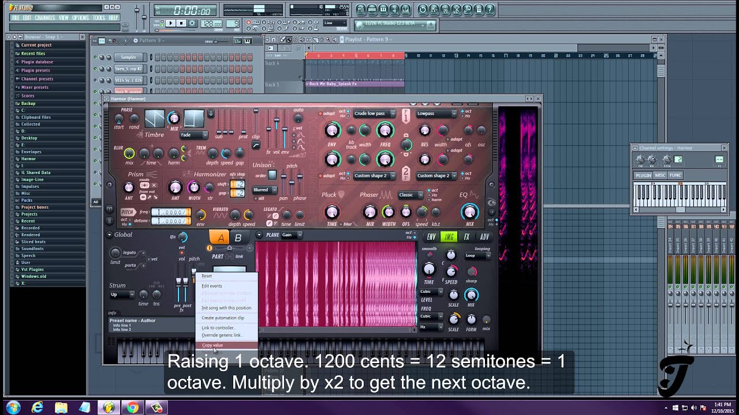This screenshot has width=739, height=415.
Task: Open Chrome from the taskbar
Action: click(132, 408)
